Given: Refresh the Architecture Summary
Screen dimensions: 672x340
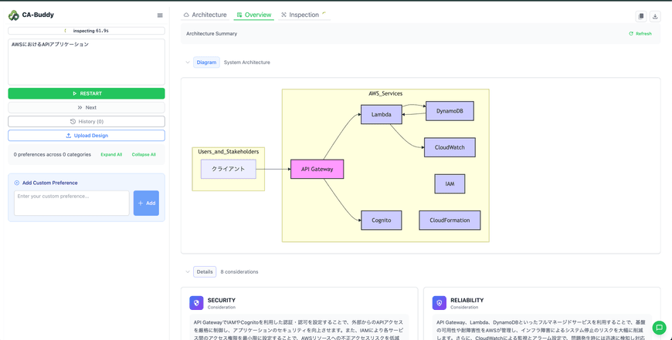Looking at the screenshot, I should pyautogui.click(x=640, y=34).
